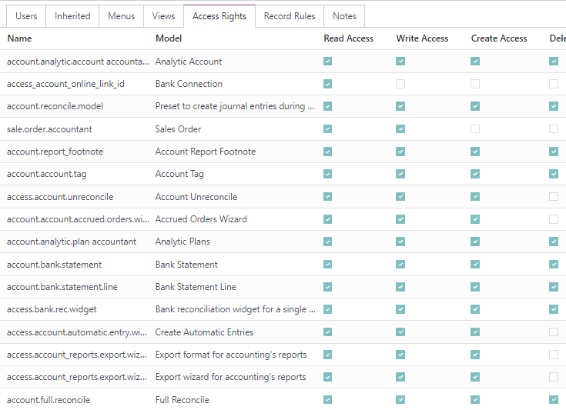Image resolution: width=566 pixels, height=410 pixels.
Task: Enable Delete Access for Bank Connection
Action: 554,84
